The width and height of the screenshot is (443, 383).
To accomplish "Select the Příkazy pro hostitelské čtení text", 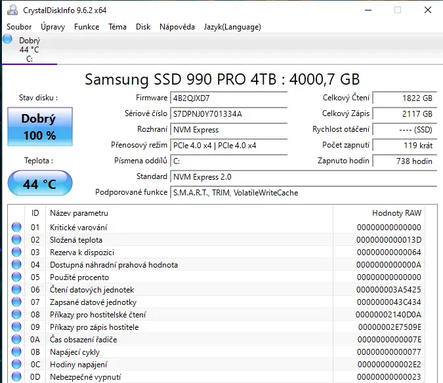I will tap(98, 314).
